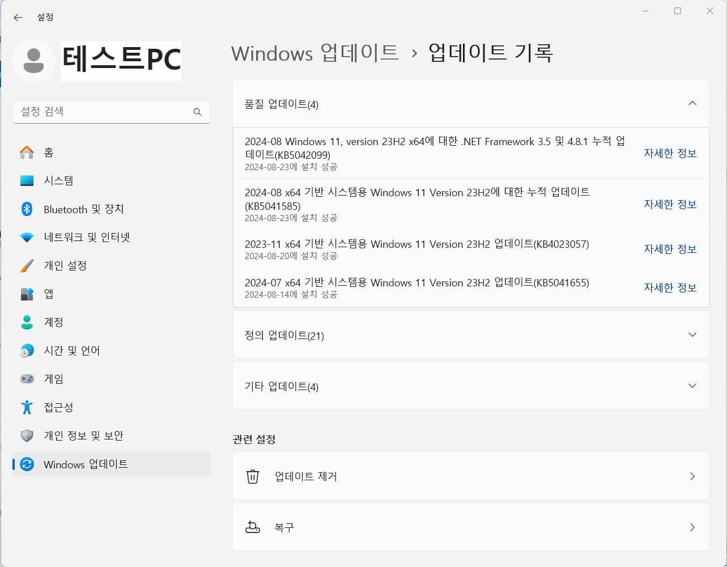
Task: Click the 앱 icon
Action: [x=27, y=294]
